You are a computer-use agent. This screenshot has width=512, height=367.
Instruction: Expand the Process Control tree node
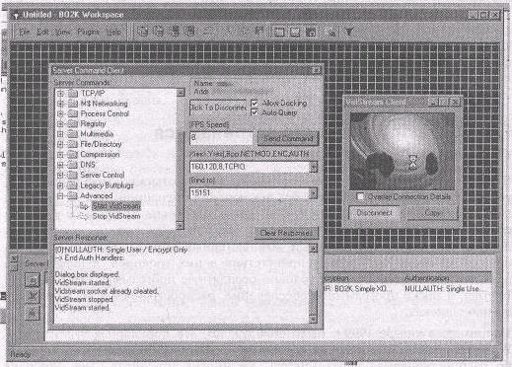point(60,113)
